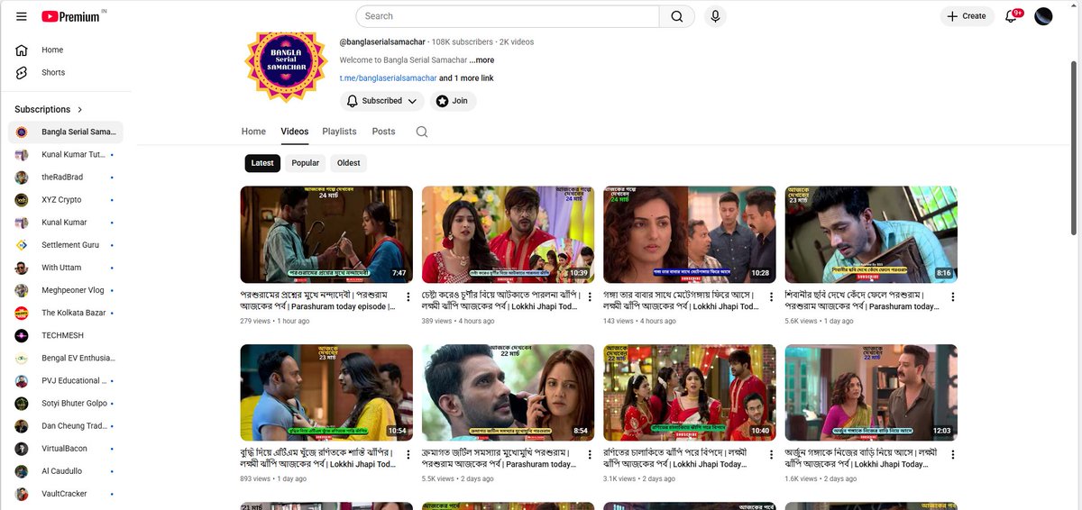Open Settlement Guru subscription
Image resolution: width=1082 pixels, height=510 pixels.
65,245
